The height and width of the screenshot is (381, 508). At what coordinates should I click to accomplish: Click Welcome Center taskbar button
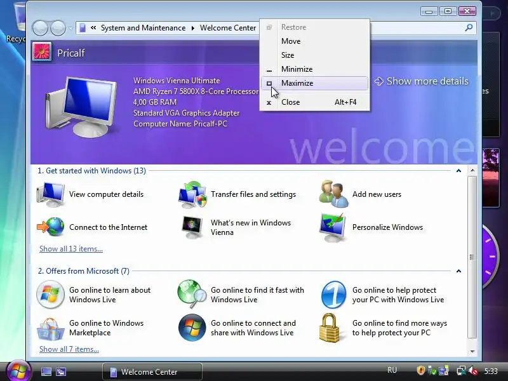(x=152, y=372)
